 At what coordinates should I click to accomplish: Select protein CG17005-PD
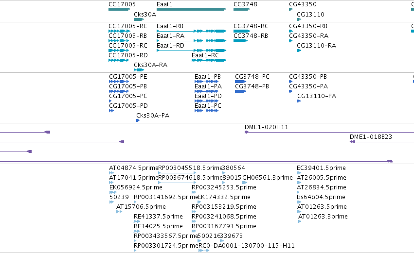click(x=111, y=111)
